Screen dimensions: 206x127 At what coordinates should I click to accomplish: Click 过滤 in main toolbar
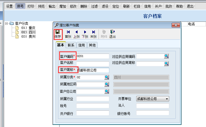point(94,6)
